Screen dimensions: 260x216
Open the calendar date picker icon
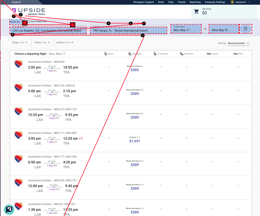(x=245, y=29)
